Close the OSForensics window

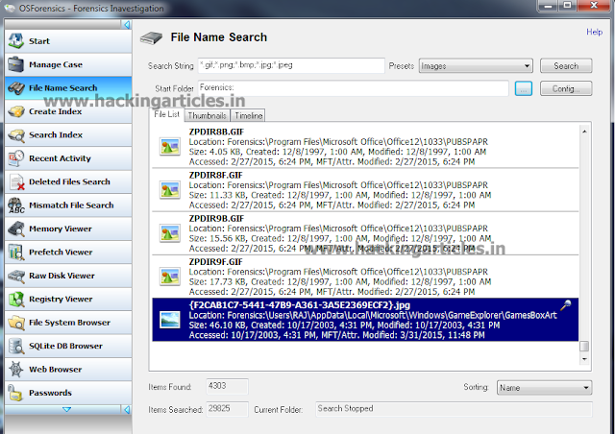594,6
